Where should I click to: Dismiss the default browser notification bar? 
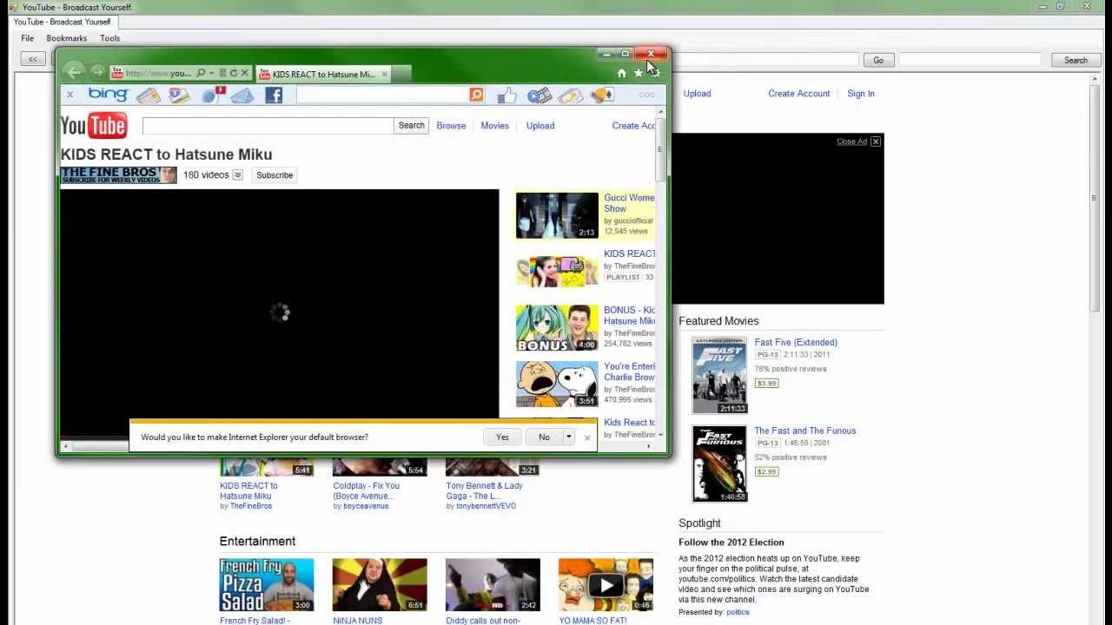587,437
